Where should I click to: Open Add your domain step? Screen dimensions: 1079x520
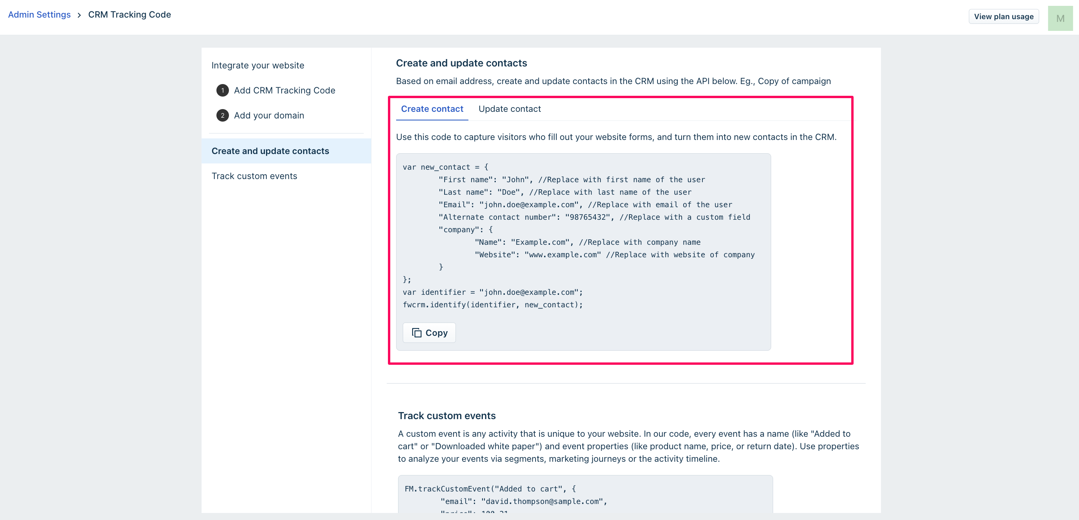pyautogui.click(x=269, y=115)
